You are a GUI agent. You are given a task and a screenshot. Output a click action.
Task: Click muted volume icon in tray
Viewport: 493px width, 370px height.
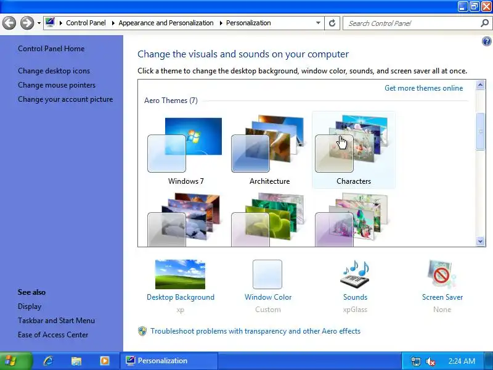point(430,361)
